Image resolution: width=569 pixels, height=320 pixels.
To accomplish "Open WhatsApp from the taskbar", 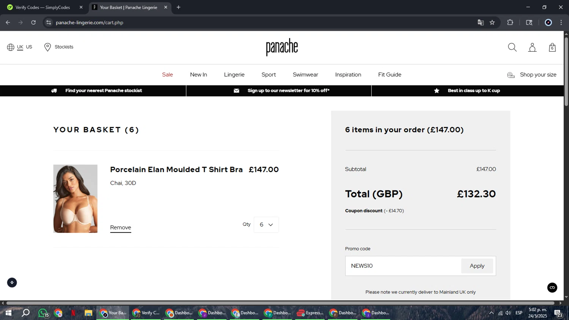I will 43,313.
